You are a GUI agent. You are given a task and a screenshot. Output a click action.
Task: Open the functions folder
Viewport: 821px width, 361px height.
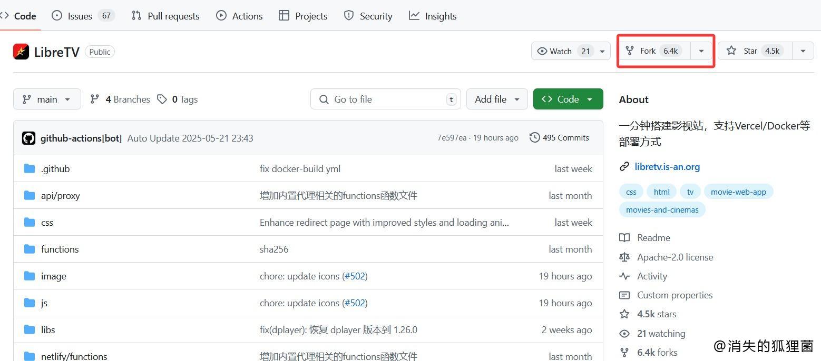pos(60,249)
